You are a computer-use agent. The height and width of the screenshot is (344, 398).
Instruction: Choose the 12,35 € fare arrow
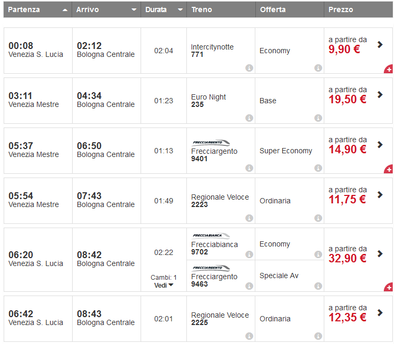380,313
